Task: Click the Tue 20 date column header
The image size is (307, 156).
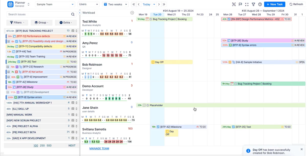Action: tap(157, 14)
